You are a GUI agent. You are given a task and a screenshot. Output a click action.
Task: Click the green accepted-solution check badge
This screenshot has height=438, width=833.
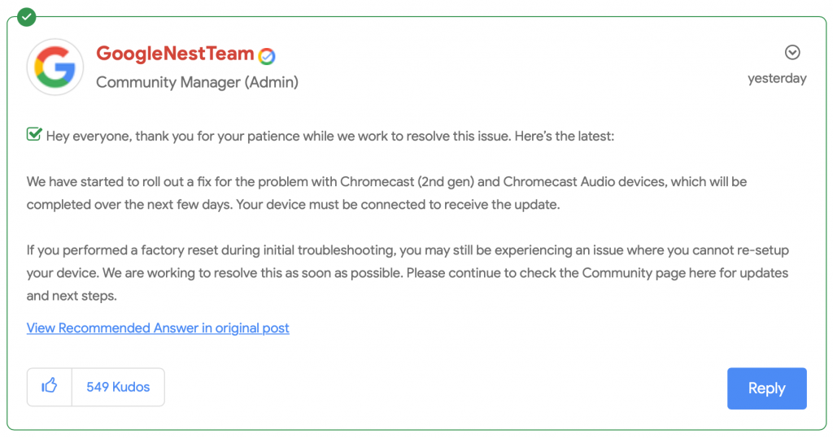coord(27,15)
